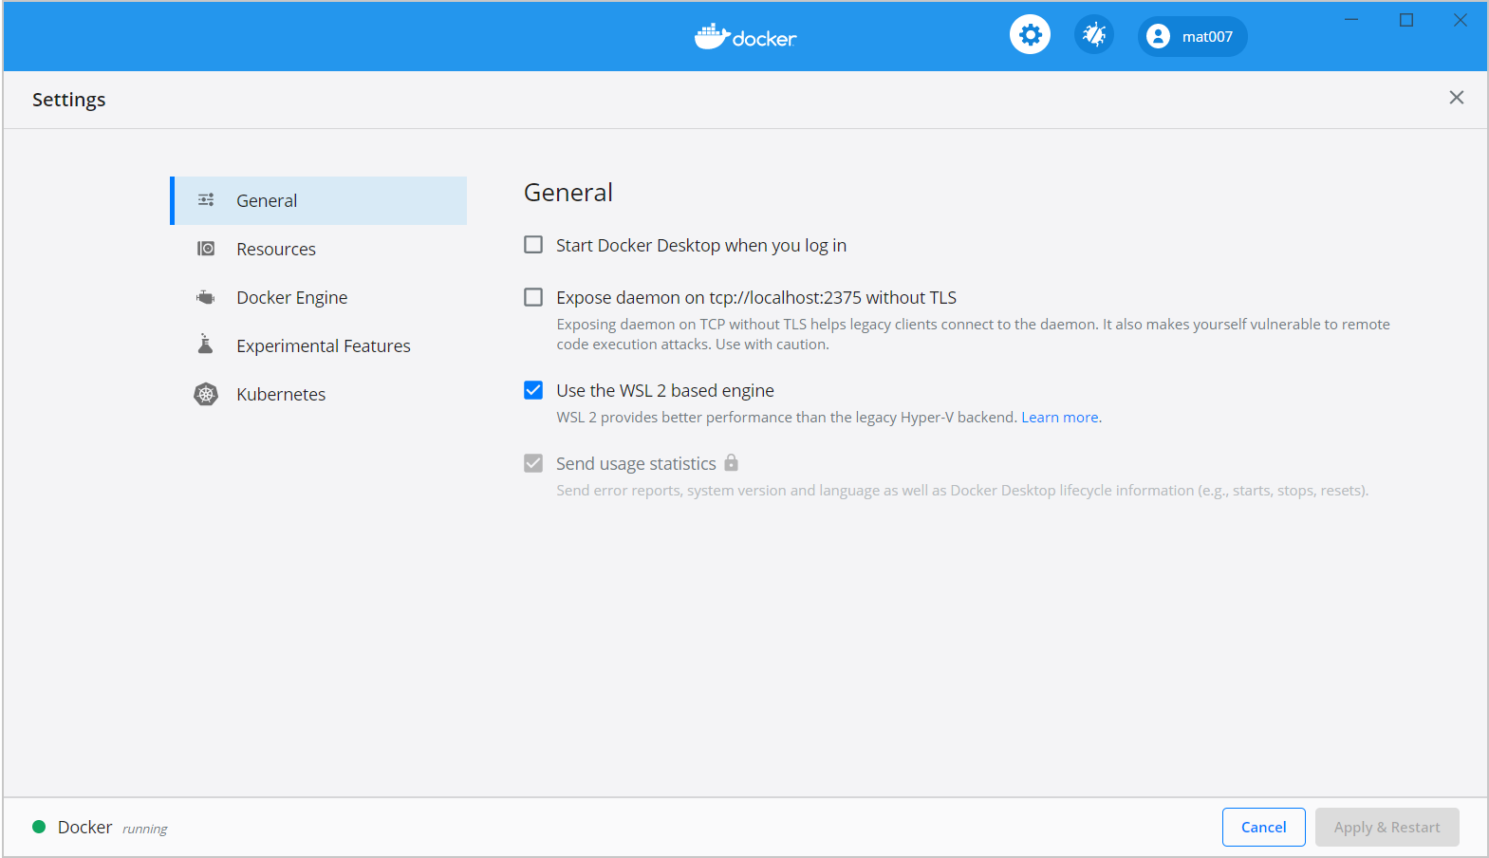Uncheck Use the WSL 2 based engine
The height and width of the screenshot is (858, 1489).
(533, 390)
